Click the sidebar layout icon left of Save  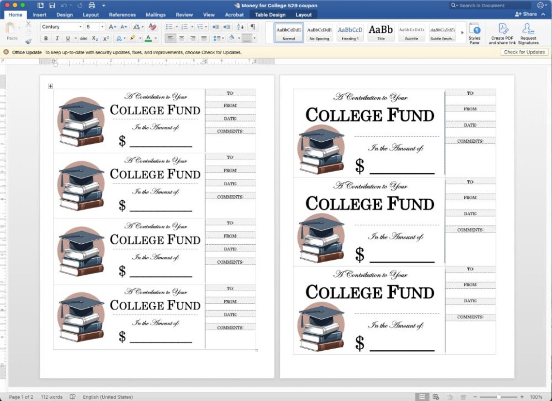[x=40, y=5]
